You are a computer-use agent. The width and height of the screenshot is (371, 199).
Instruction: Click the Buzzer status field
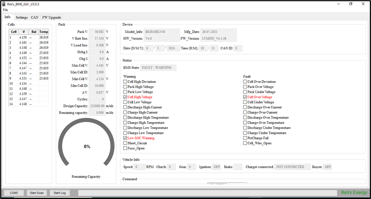pyautogui.click(x=328, y=167)
